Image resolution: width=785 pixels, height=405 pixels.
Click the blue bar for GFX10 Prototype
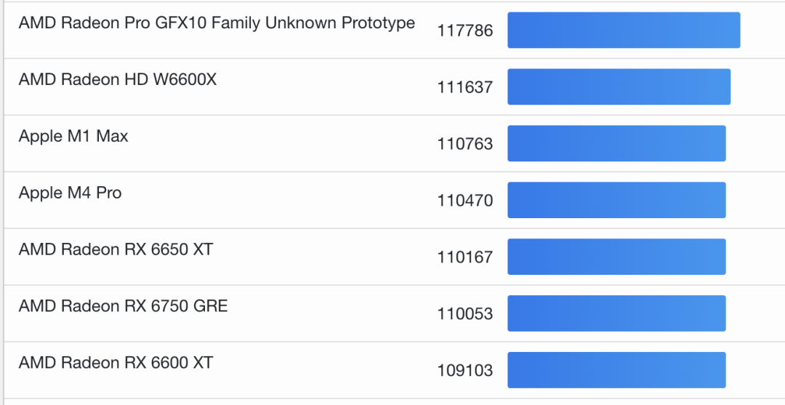pos(624,31)
